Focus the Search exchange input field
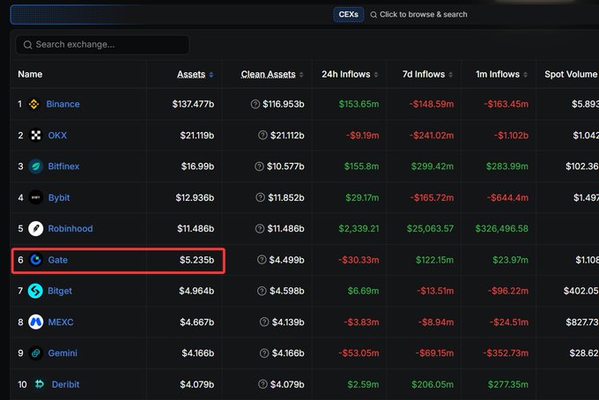This screenshot has height=400, width=599. [x=102, y=45]
